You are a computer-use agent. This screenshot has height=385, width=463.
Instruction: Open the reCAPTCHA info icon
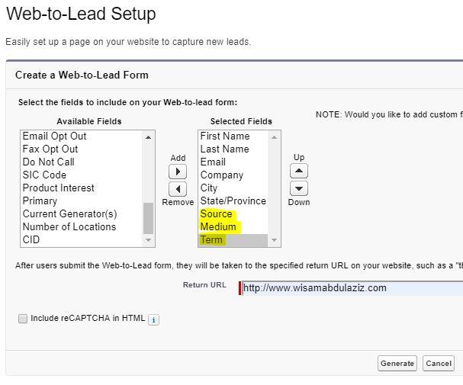[x=153, y=319]
